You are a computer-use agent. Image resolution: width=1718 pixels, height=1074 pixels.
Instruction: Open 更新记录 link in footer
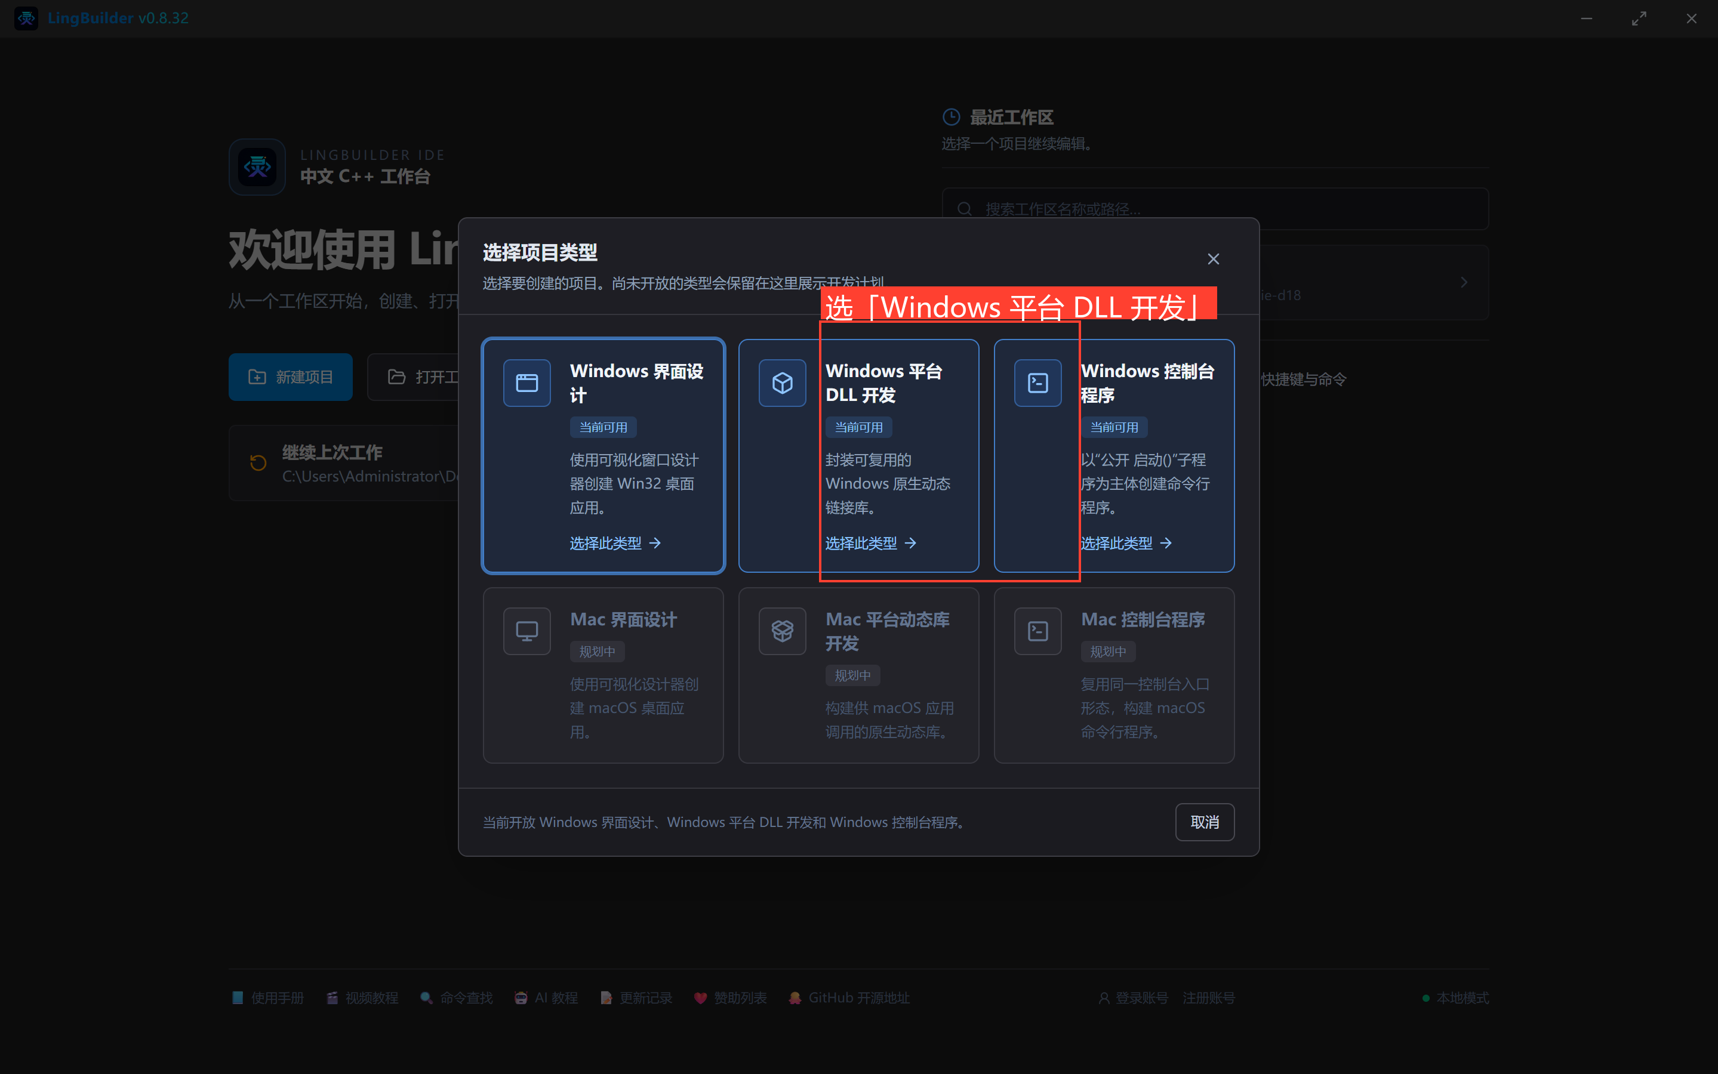point(636,997)
